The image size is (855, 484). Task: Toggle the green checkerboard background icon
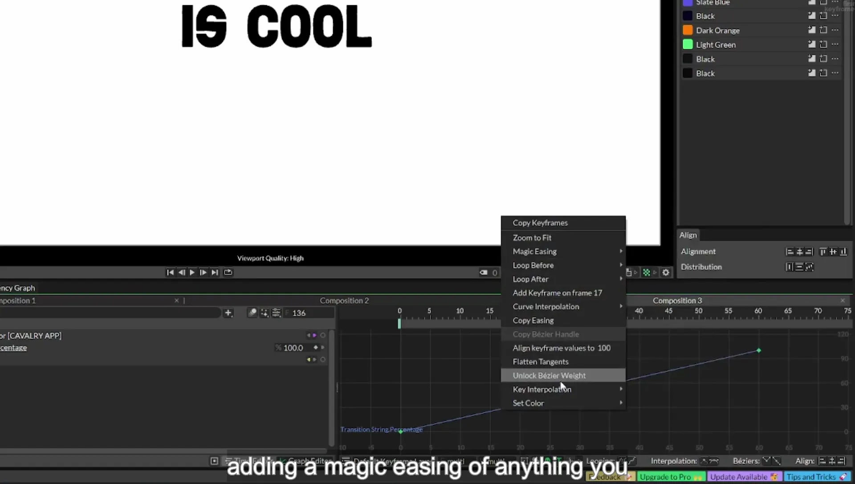pos(647,272)
